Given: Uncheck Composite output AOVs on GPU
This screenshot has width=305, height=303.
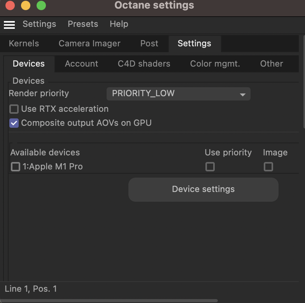Looking at the screenshot, I should pyautogui.click(x=14, y=123).
